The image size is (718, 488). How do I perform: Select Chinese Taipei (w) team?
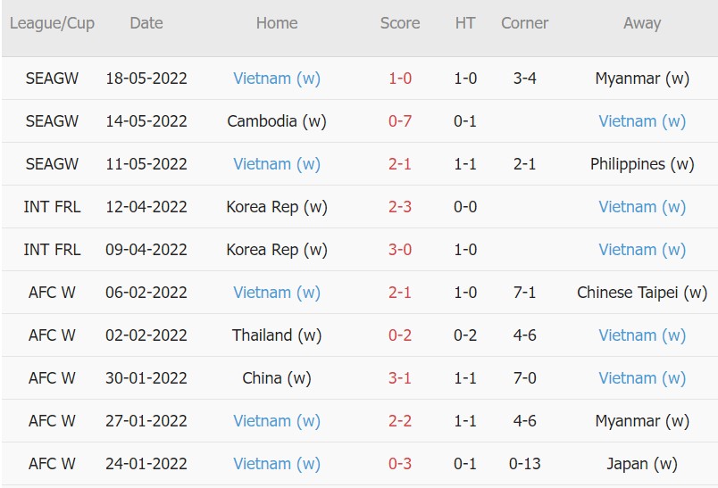[x=641, y=293]
